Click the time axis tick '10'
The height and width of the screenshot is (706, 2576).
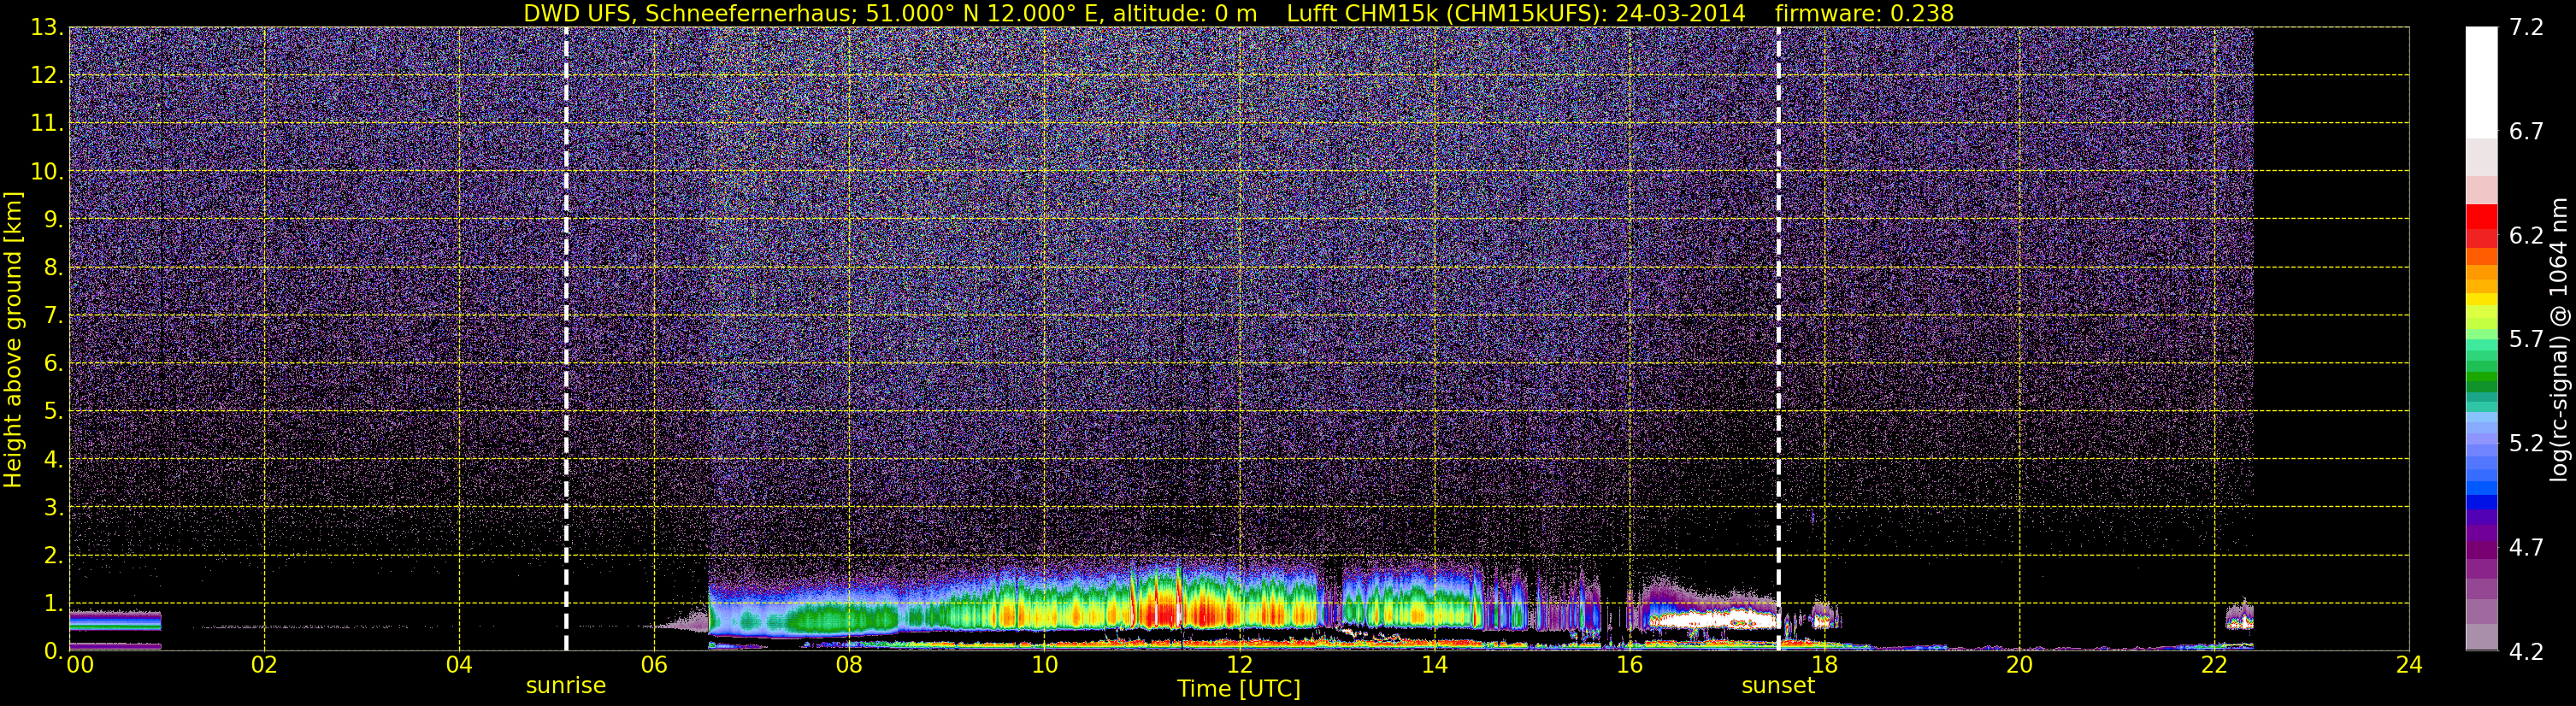point(1044,665)
